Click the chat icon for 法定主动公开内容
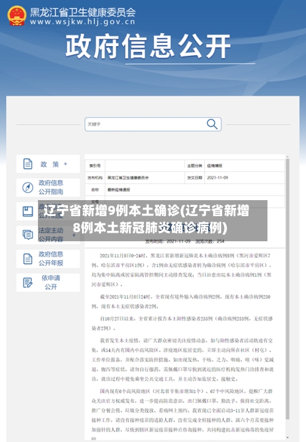 click(28, 235)
